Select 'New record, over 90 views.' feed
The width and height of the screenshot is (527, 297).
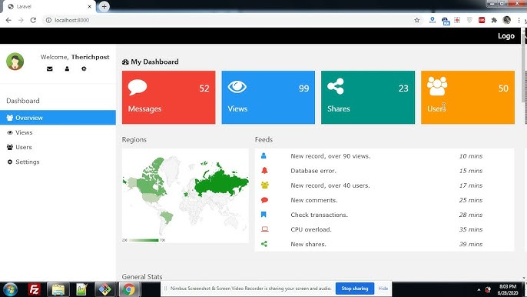tap(330, 156)
